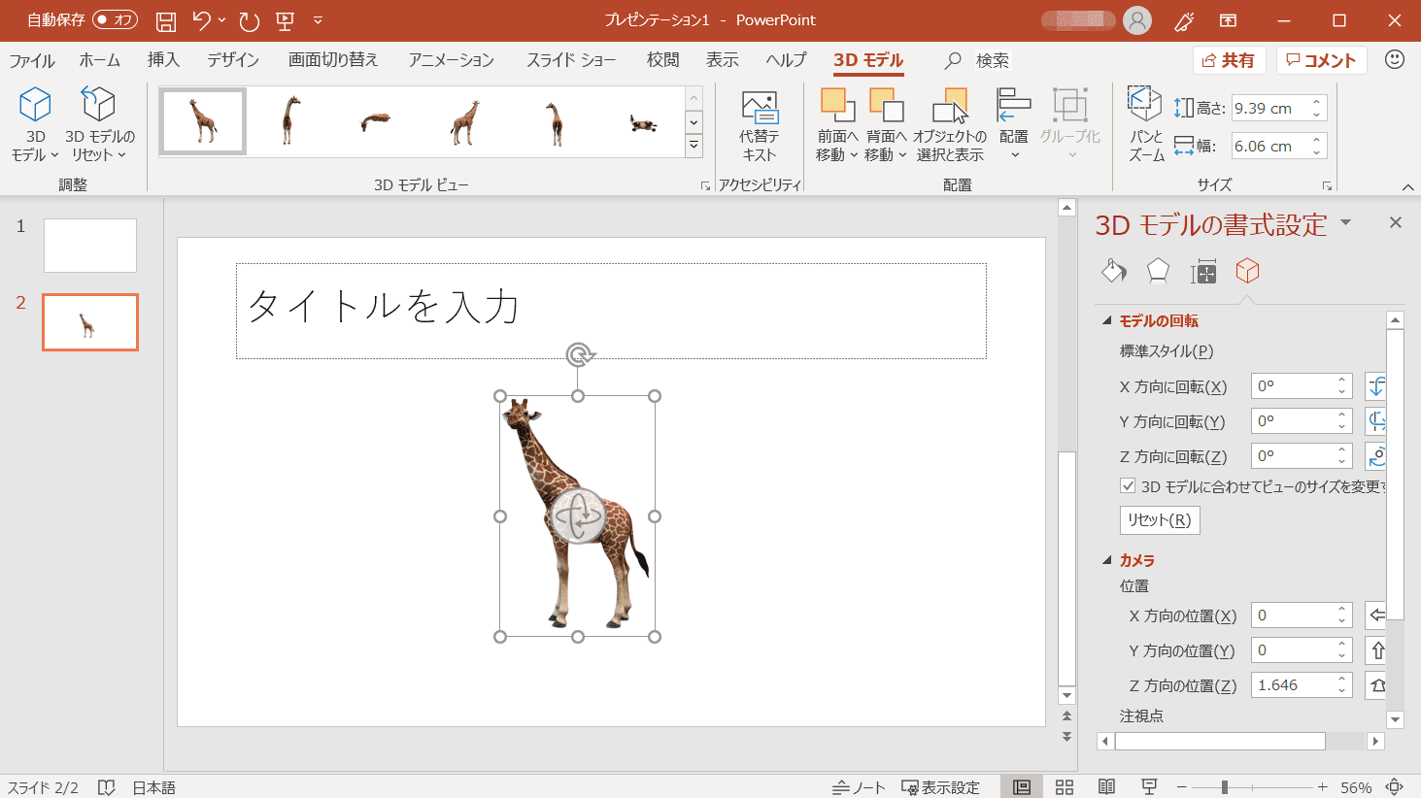Open the 配置 align menu

[1013, 124]
